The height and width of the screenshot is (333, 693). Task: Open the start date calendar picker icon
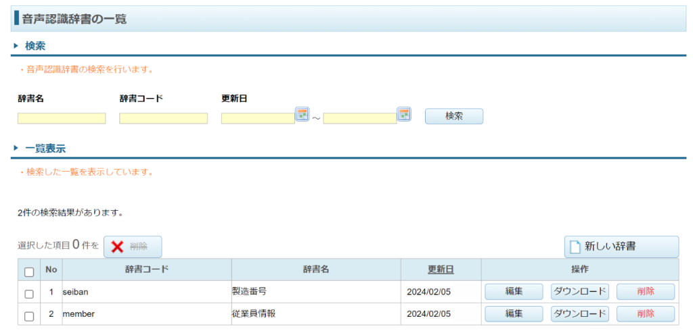click(x=302, y=114)
